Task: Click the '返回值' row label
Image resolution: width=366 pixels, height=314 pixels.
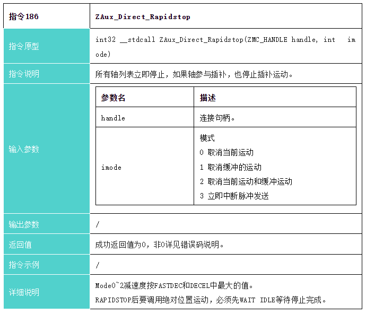Action: point(47,244)
